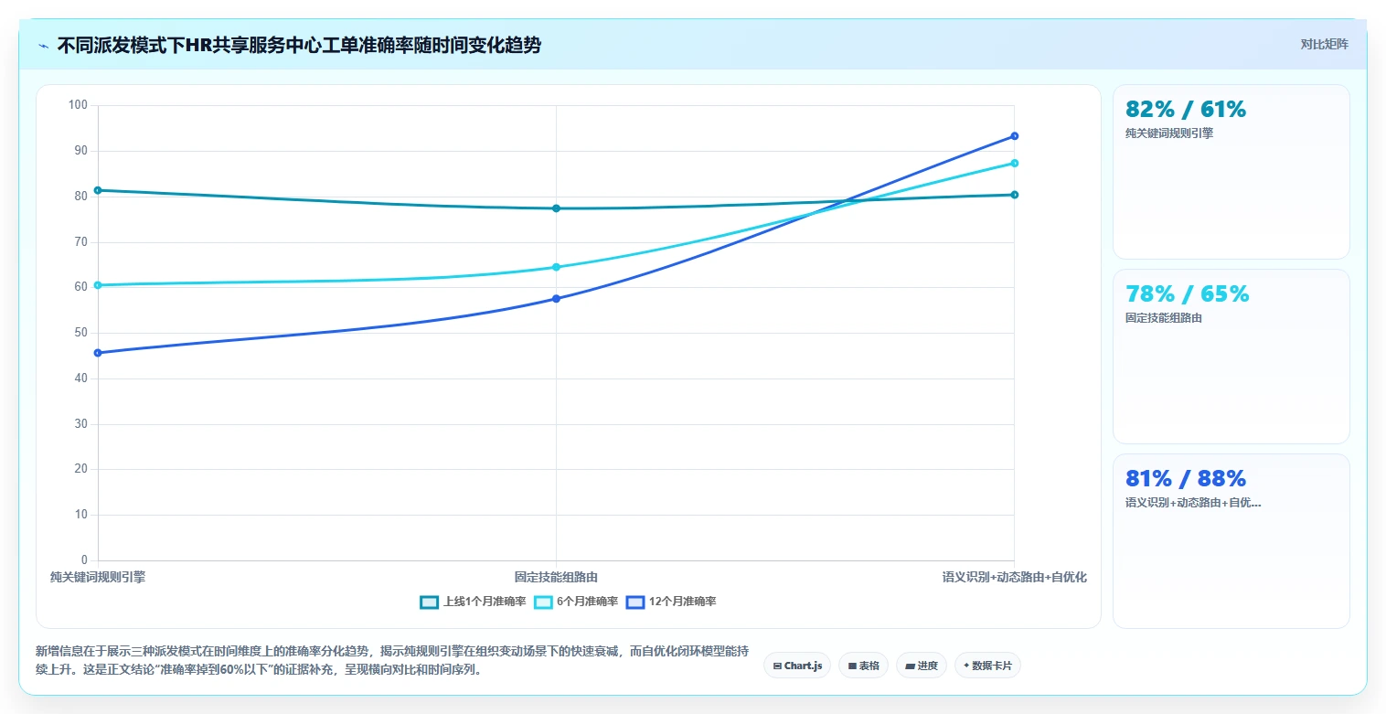Click the 6-month data point at 纯关键词规则引擎

tap(98, 285)
